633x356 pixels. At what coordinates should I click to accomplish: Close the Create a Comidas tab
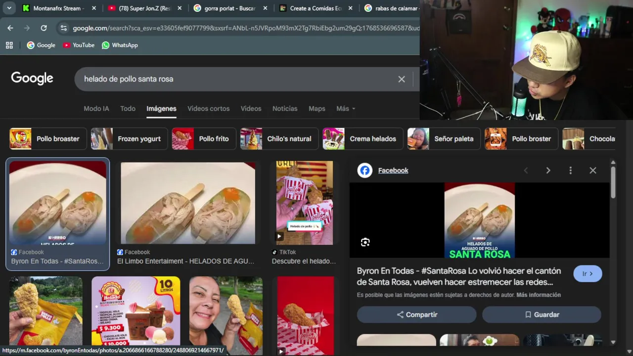[x=351, y=8]
